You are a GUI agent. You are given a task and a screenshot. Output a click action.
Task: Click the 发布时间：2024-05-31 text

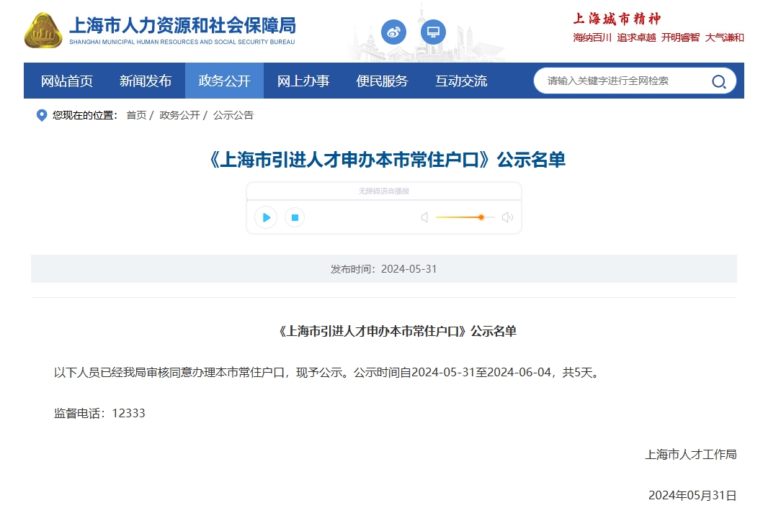(x=384, y=269)
